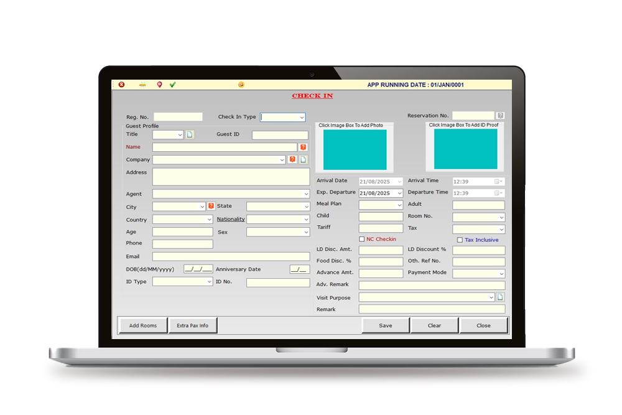Click the green checkmark toolbar icon

(173, 85)
